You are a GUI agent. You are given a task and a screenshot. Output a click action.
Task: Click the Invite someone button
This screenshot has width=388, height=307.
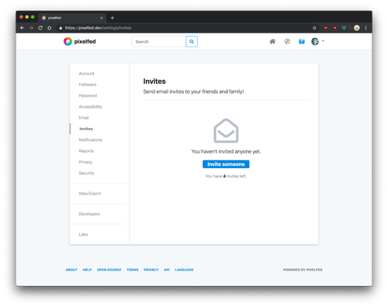click(x=226, y=164)
